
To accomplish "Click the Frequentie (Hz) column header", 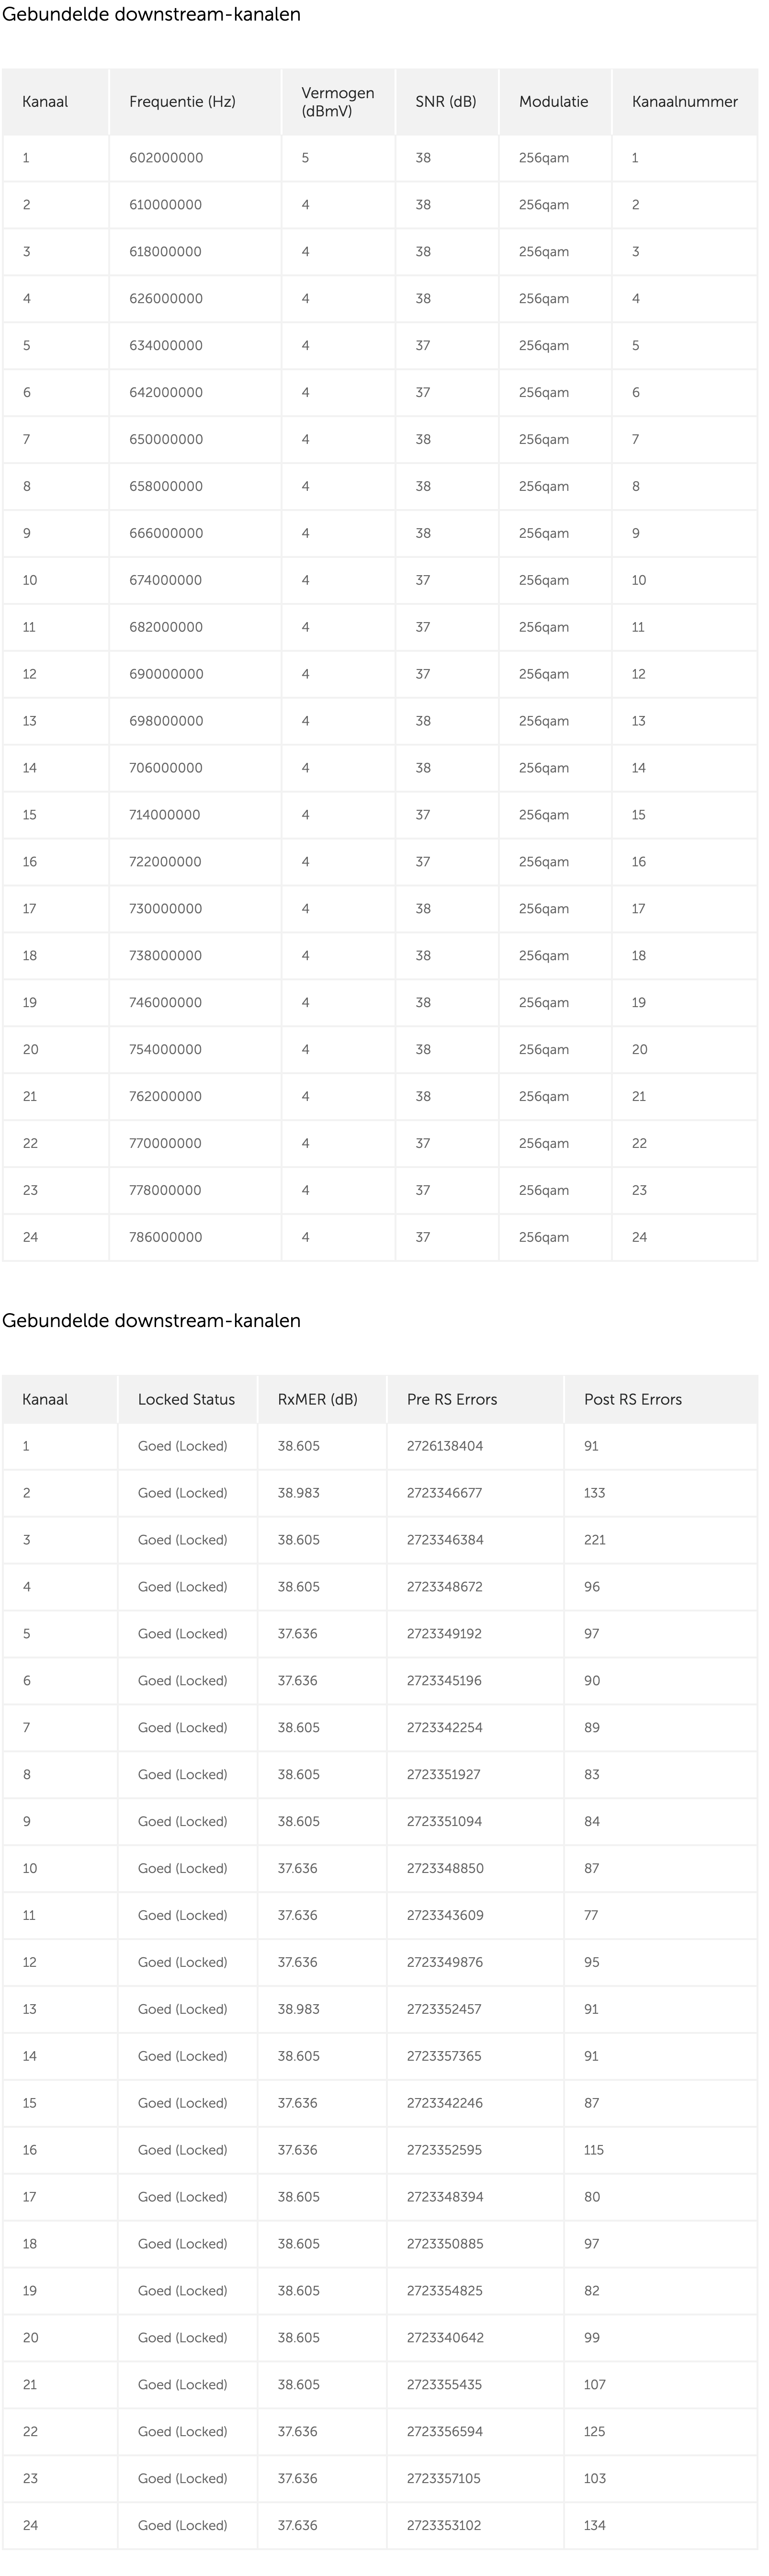I will (x=182, y=102).
